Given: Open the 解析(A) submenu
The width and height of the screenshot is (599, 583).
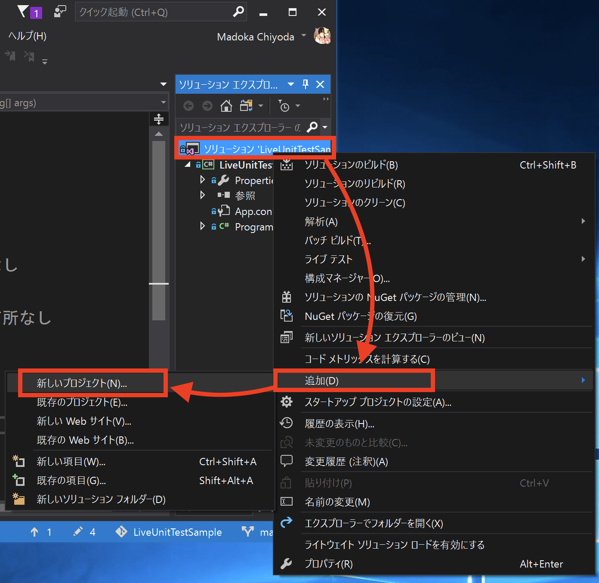Looking at the screenshot, I should (434, 222).
